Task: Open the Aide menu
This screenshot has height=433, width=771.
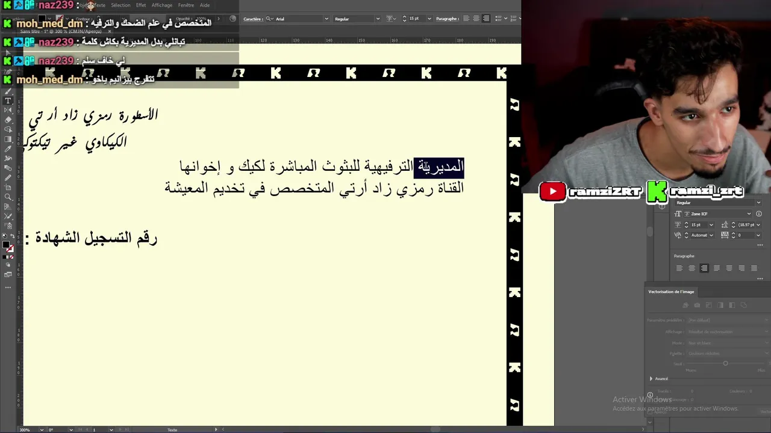Action: pos(205,5)
